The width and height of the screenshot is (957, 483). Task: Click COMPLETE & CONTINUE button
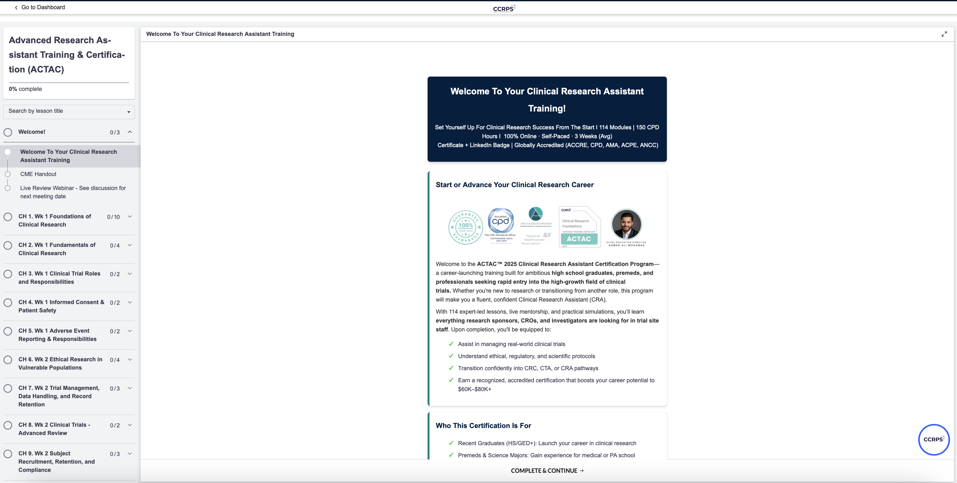[547, 470]
